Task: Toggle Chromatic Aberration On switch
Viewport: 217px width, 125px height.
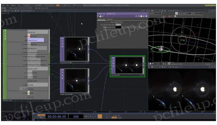Action: point(117,25)
